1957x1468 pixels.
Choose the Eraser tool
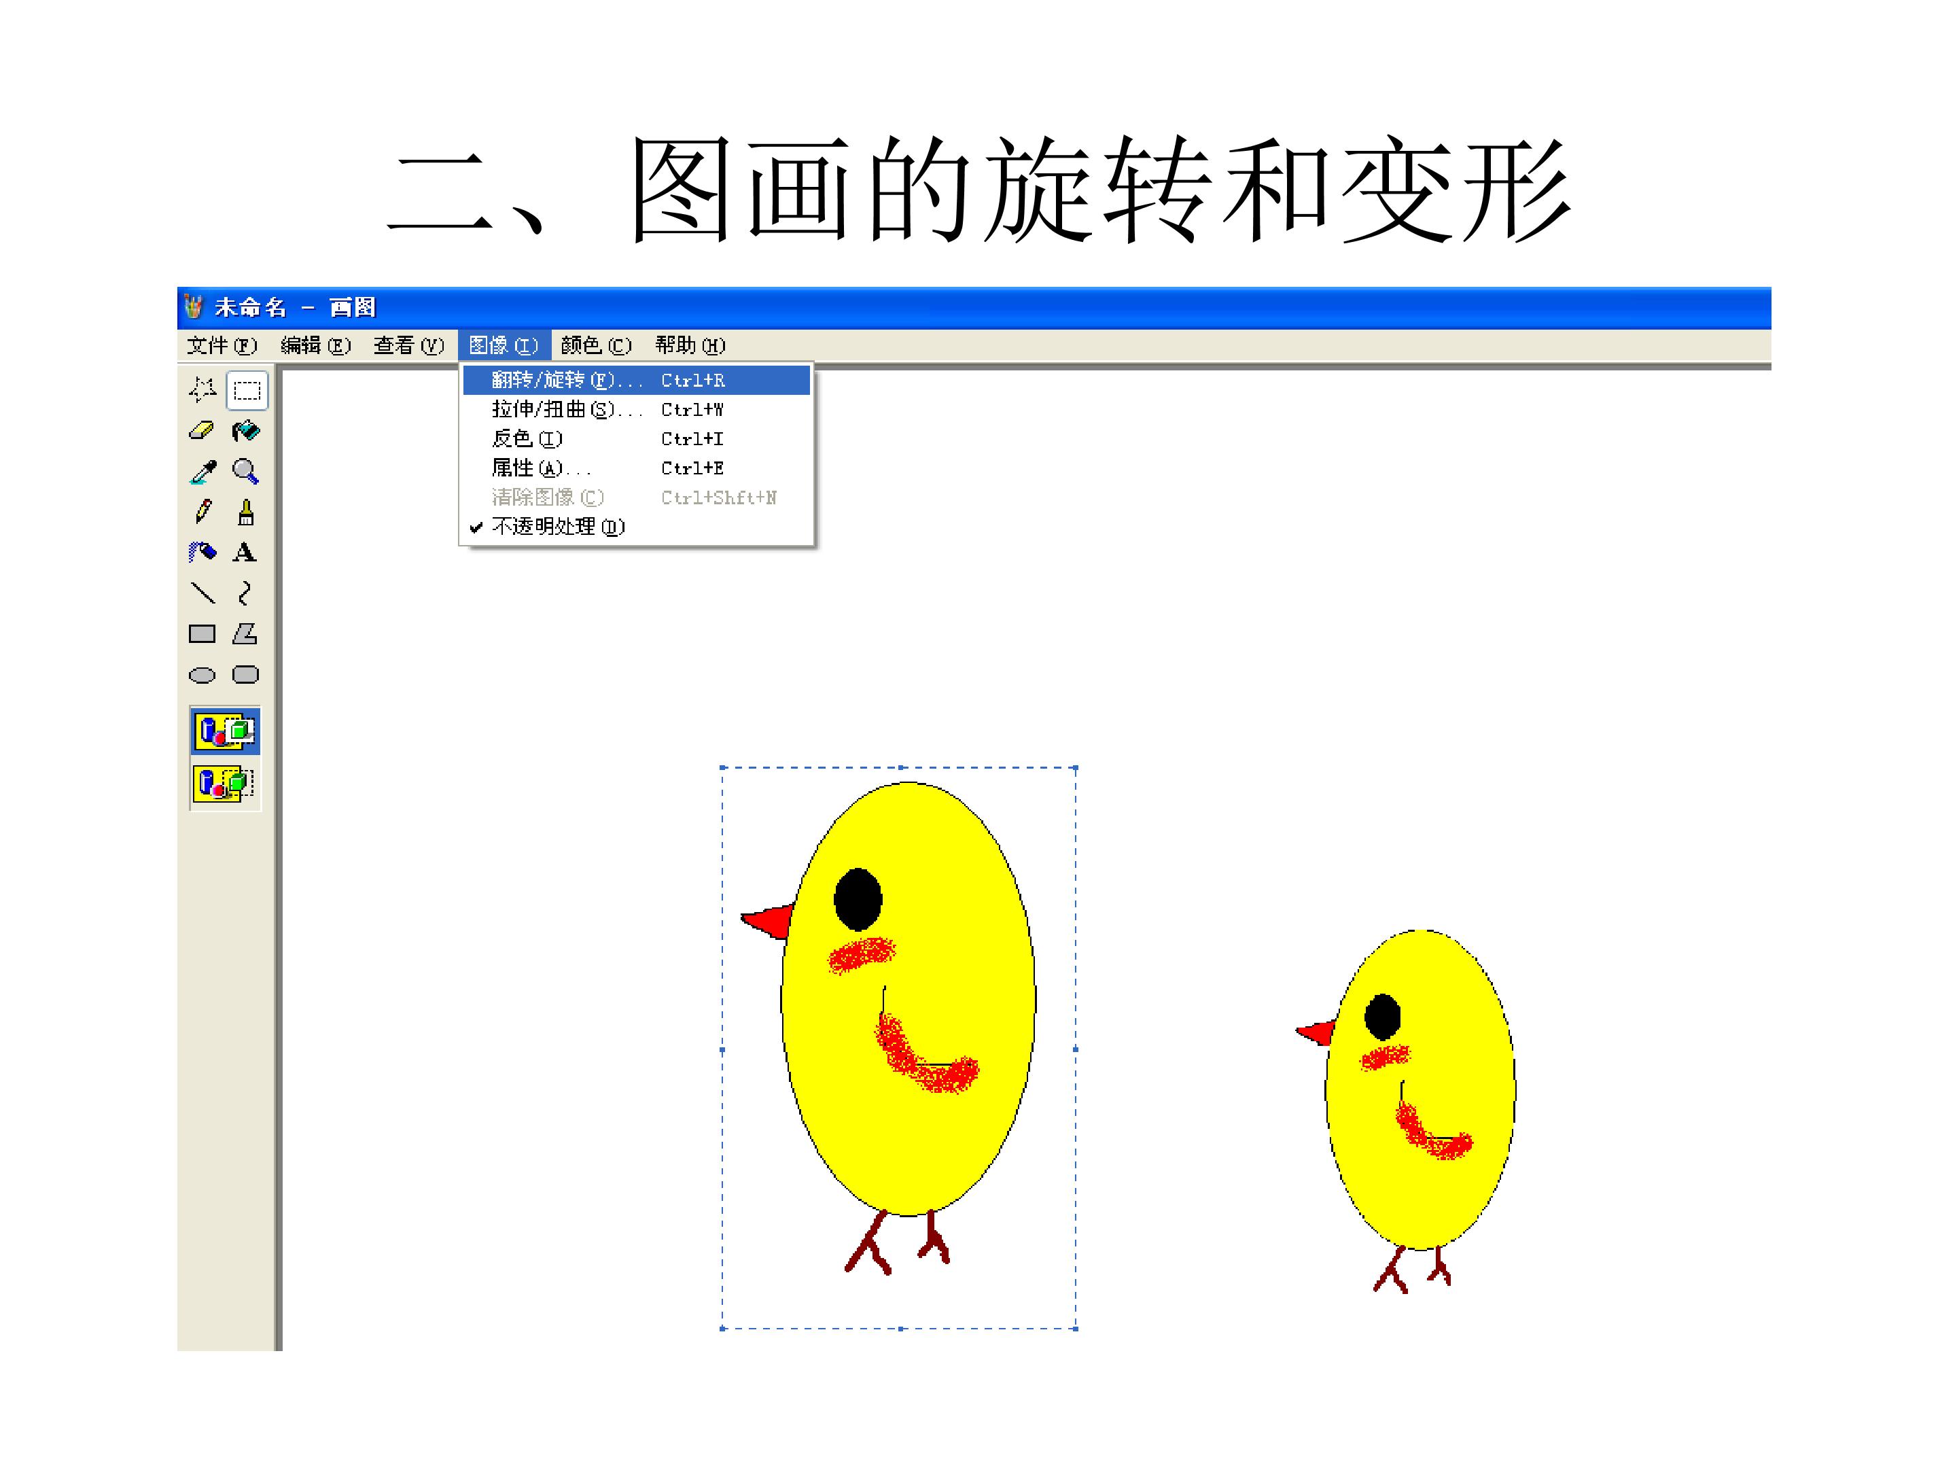[x=202, y=431]
